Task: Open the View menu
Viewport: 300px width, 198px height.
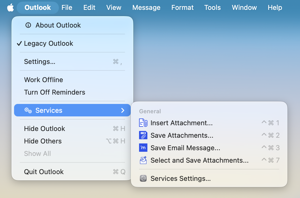Action: pos(114,8)
